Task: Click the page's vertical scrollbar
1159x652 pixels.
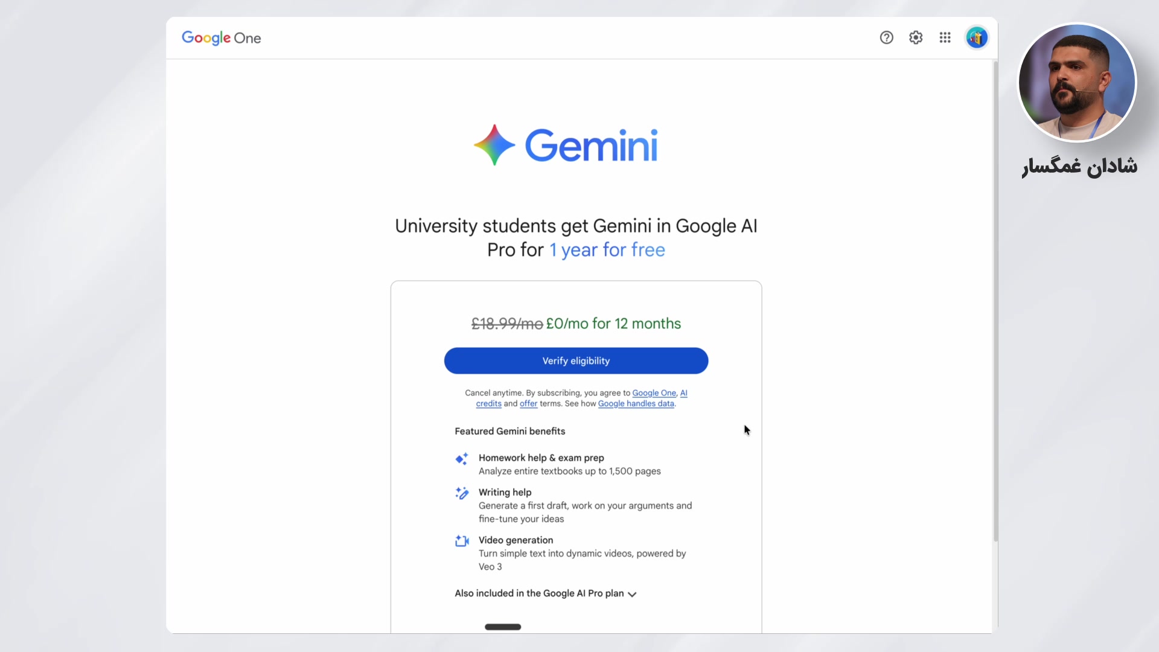Action: click(995, 302)
